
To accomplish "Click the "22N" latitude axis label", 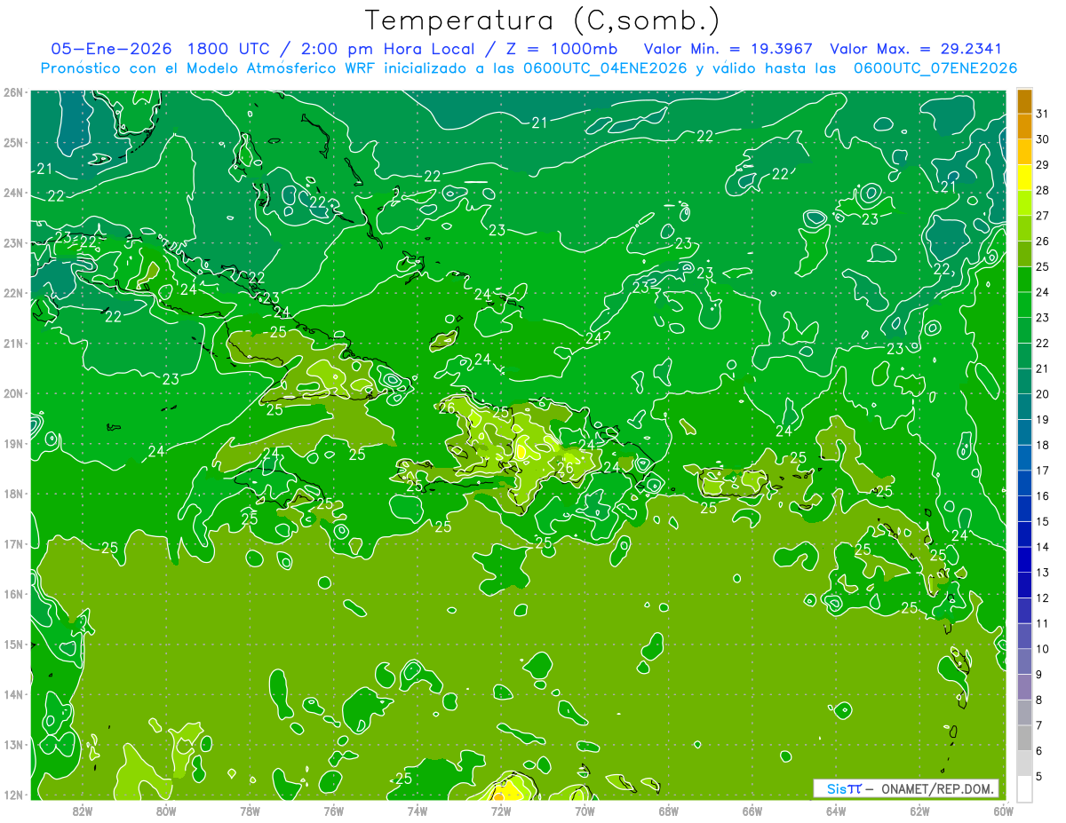I will click(14, 293).
